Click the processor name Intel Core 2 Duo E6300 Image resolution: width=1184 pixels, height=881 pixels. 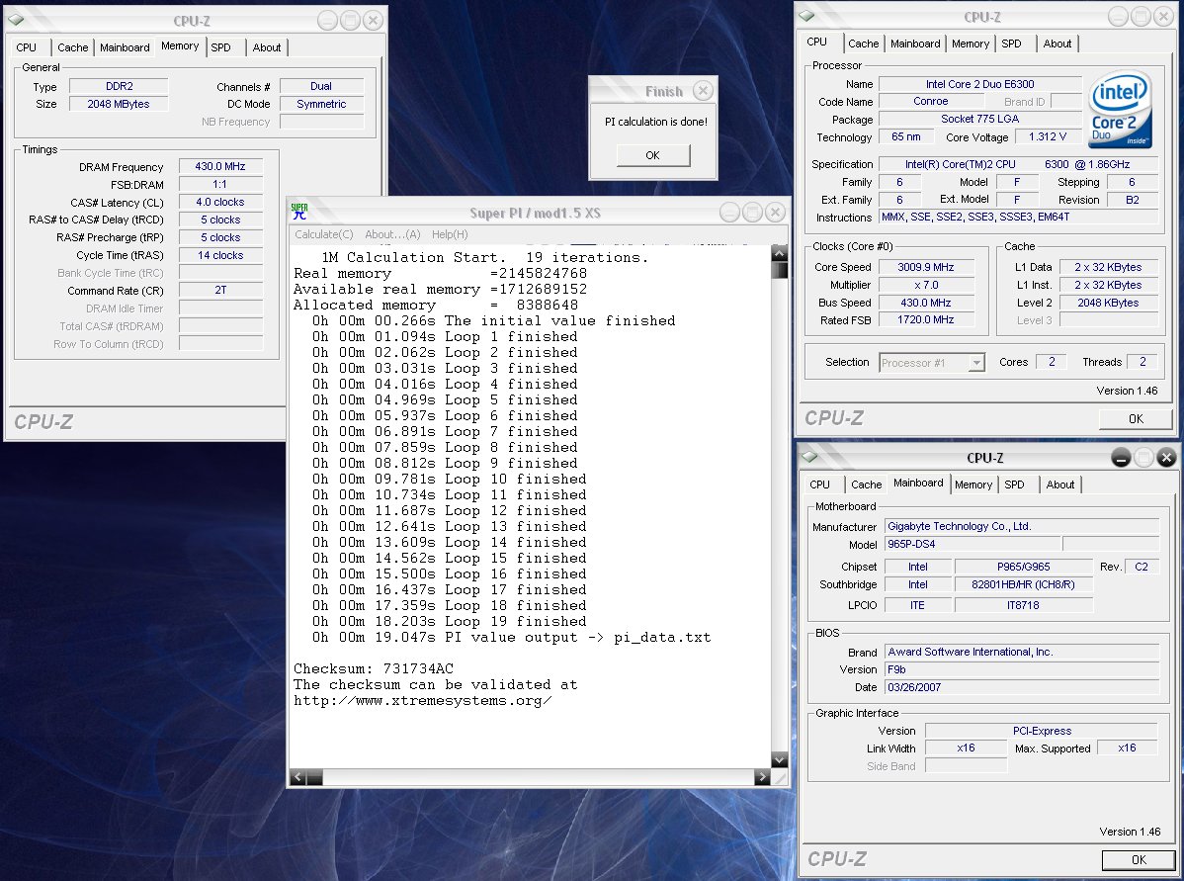click(980, 84)
